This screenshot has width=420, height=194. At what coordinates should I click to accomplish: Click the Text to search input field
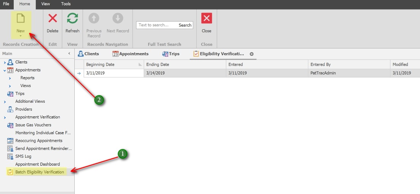(157, 25)
